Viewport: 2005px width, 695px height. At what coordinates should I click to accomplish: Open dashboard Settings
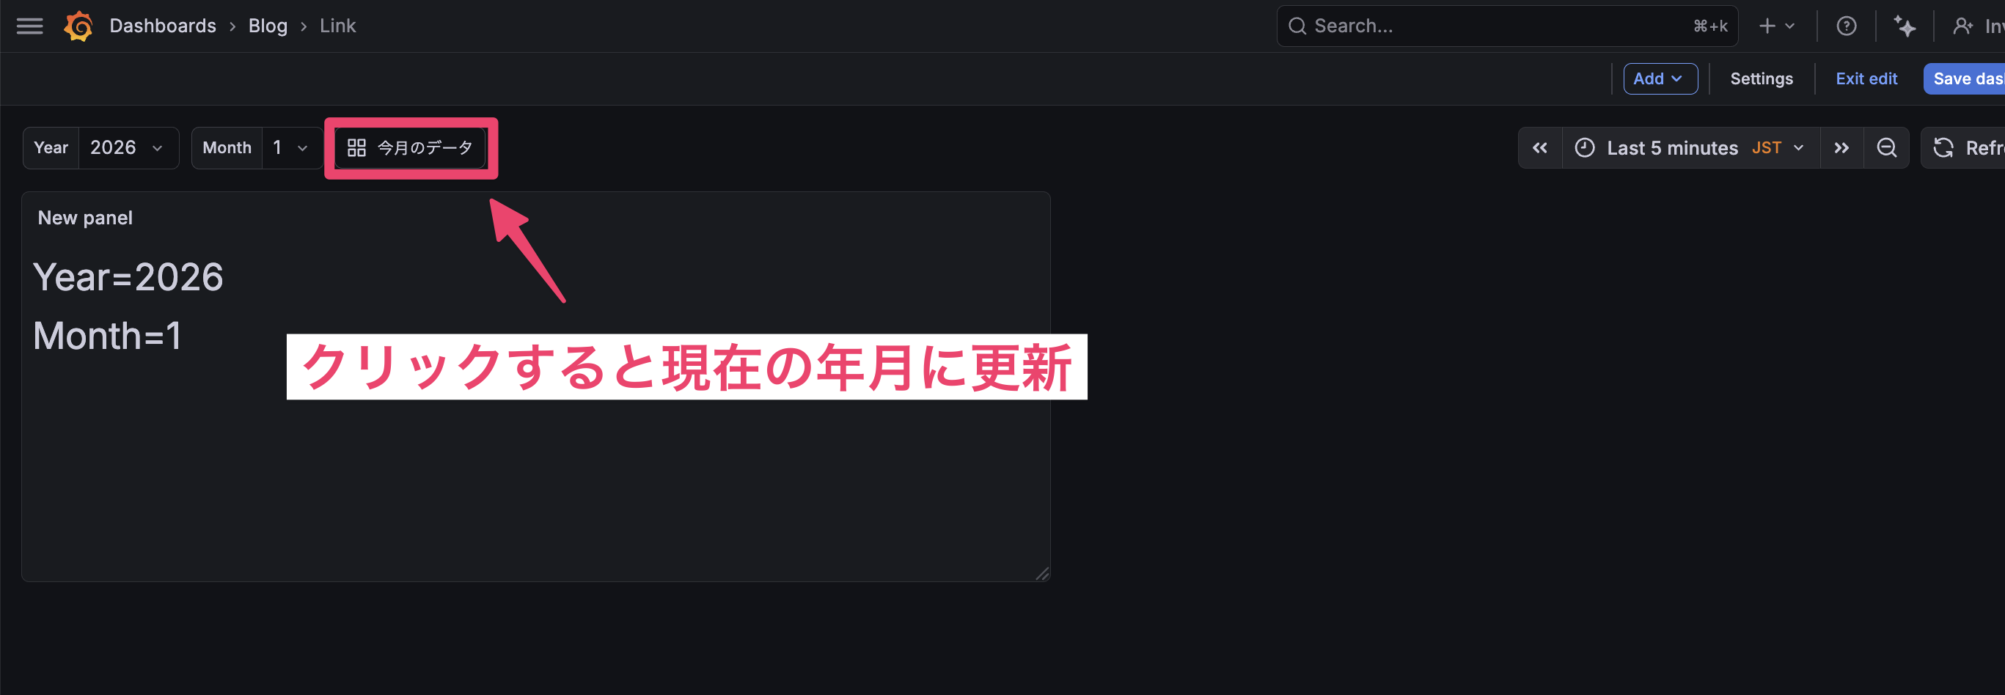1761,78
